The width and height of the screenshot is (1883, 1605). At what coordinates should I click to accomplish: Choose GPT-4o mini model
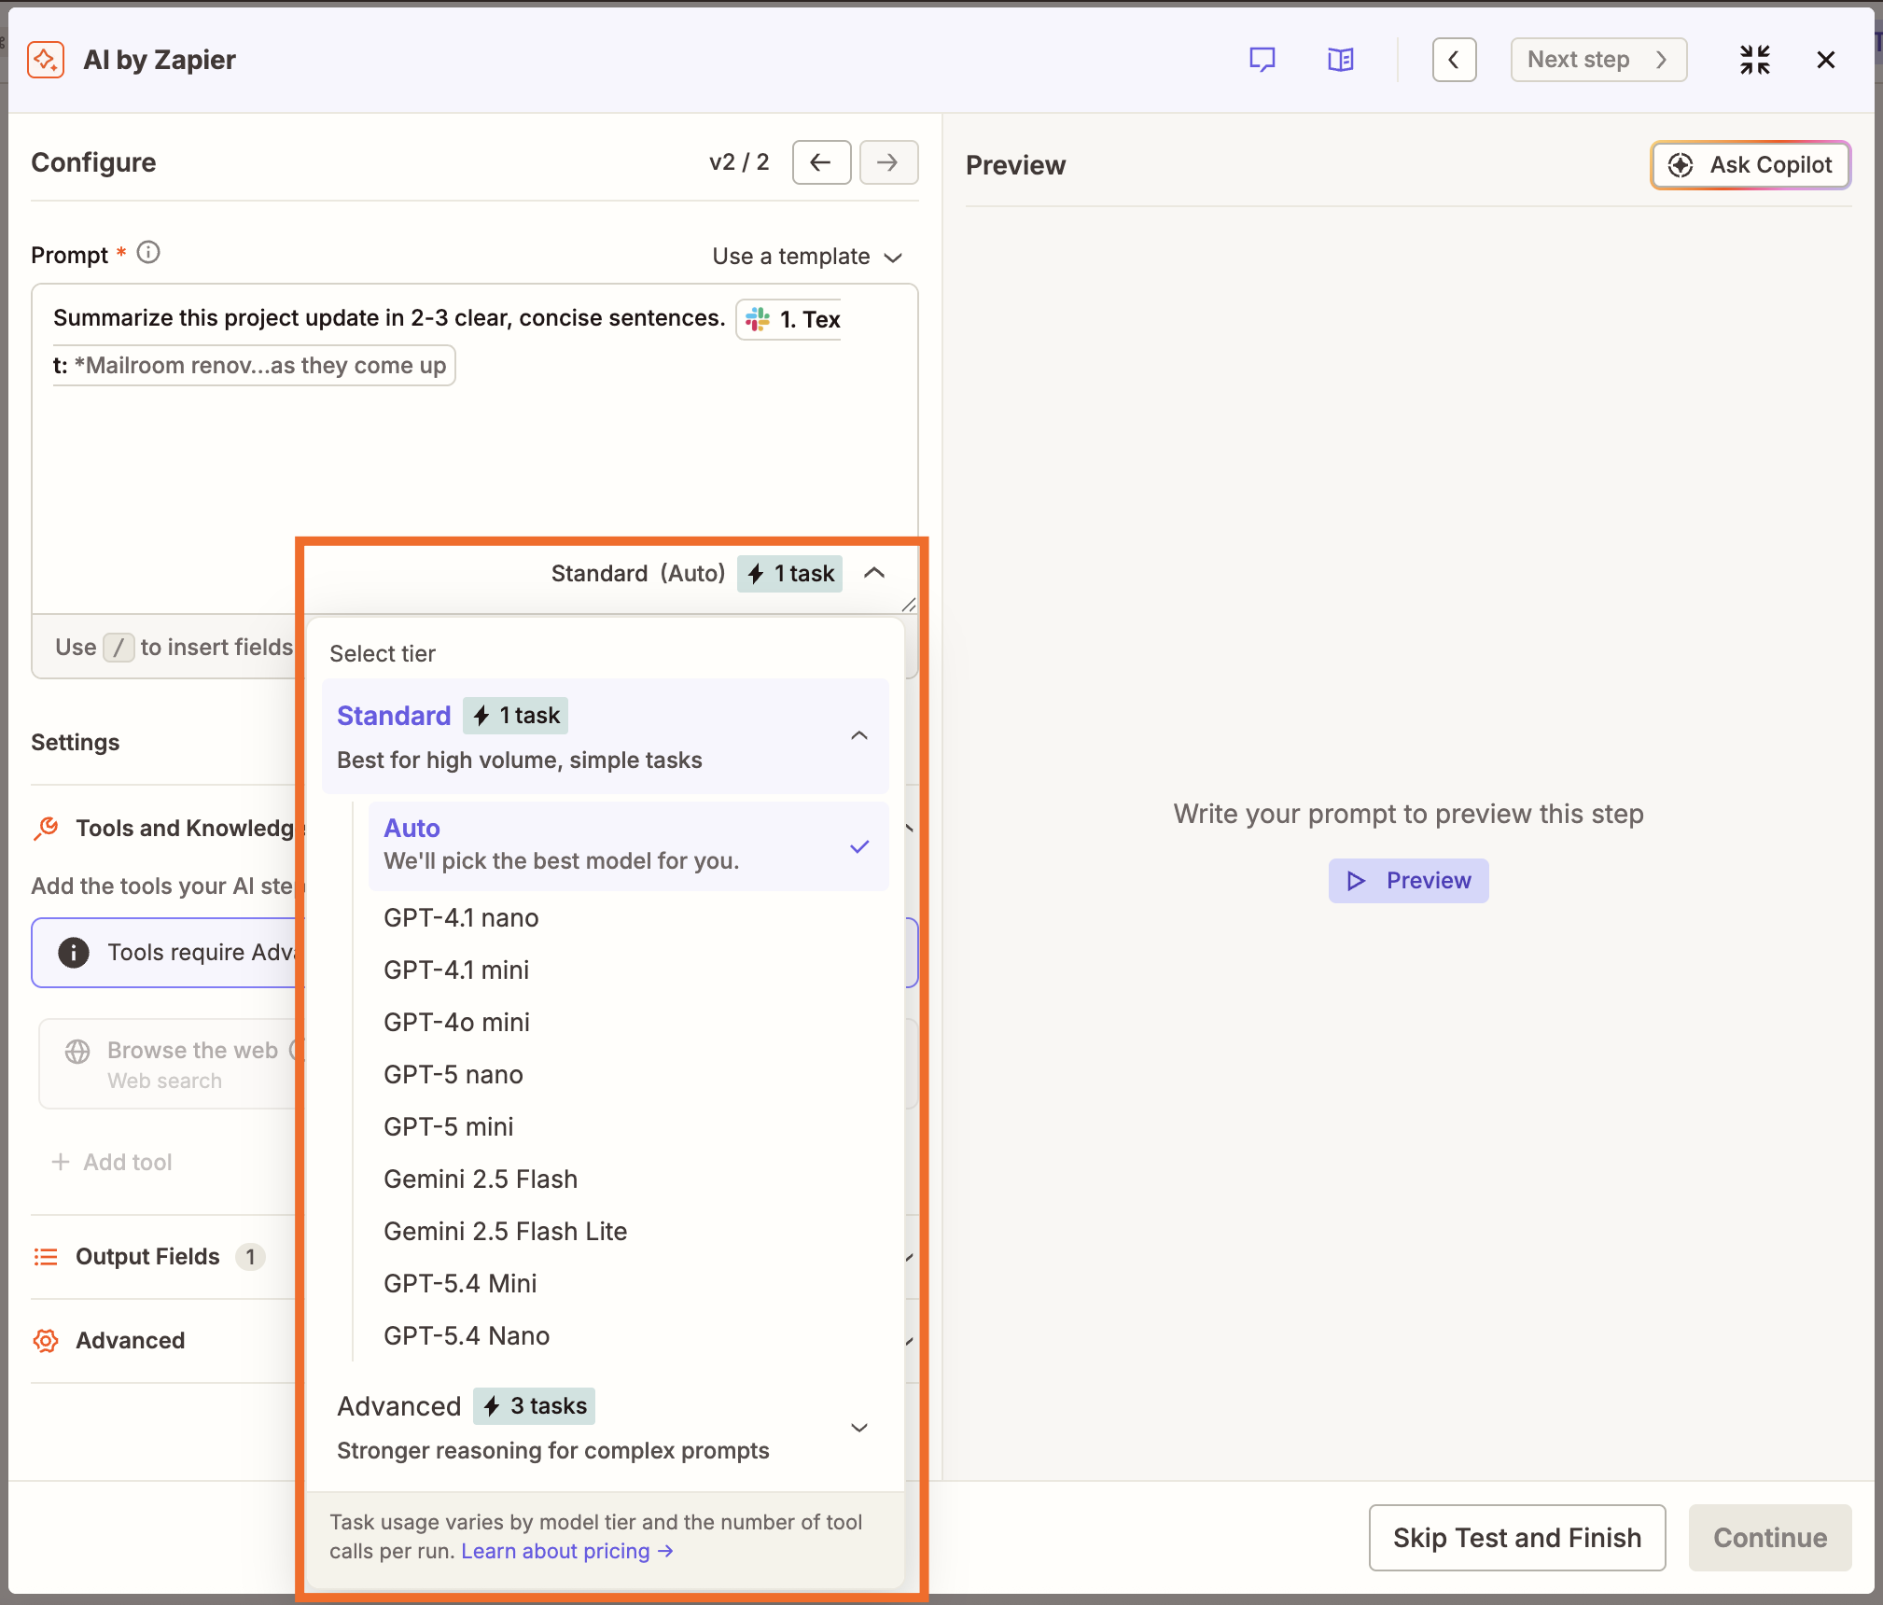(x=456, y=1023)
